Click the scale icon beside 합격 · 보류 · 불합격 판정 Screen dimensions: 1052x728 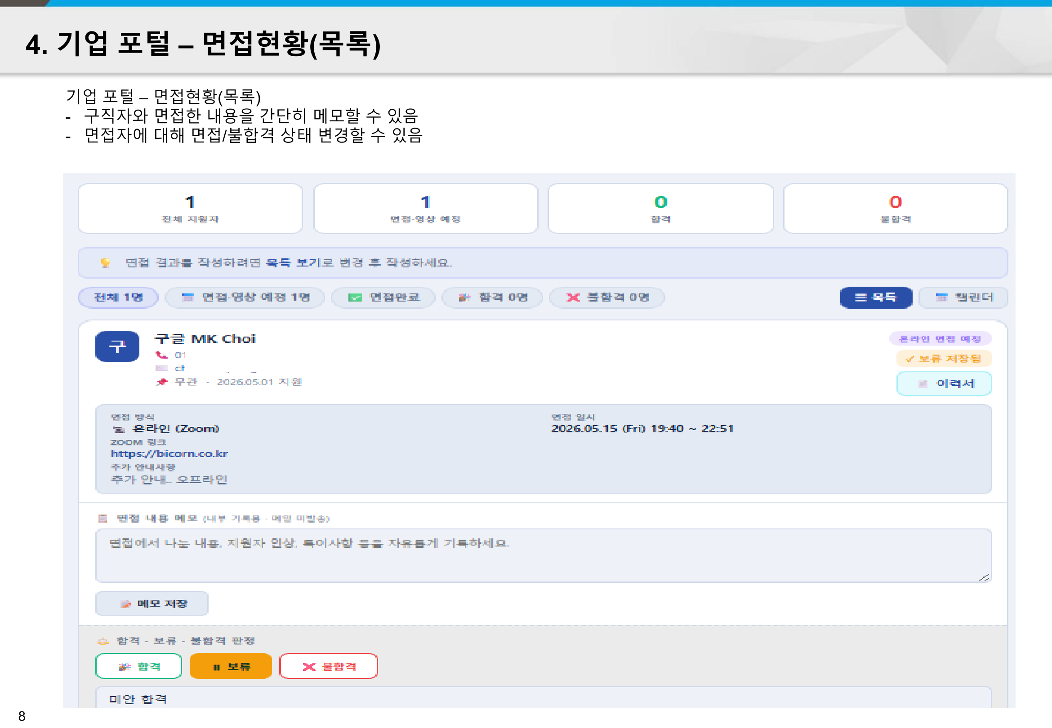pyautogui.click(x=103, y=641)
